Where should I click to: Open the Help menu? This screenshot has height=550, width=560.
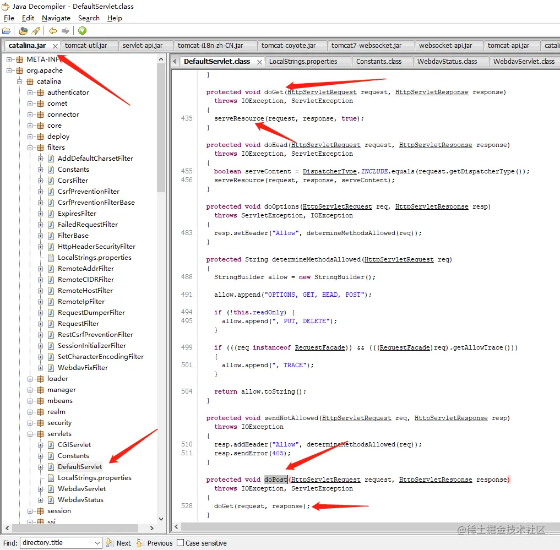pyautogui.click(x=115, y=18)
